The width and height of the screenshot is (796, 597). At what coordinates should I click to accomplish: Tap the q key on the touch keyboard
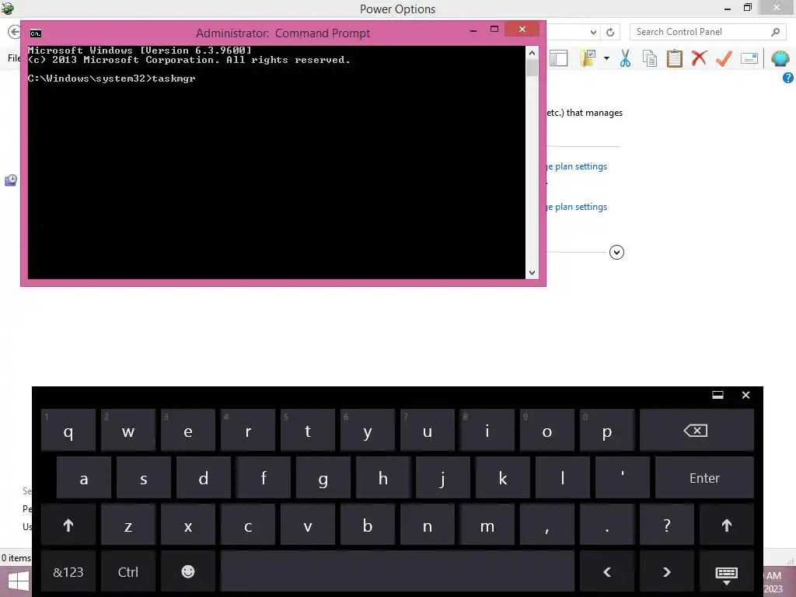(68, 431)
